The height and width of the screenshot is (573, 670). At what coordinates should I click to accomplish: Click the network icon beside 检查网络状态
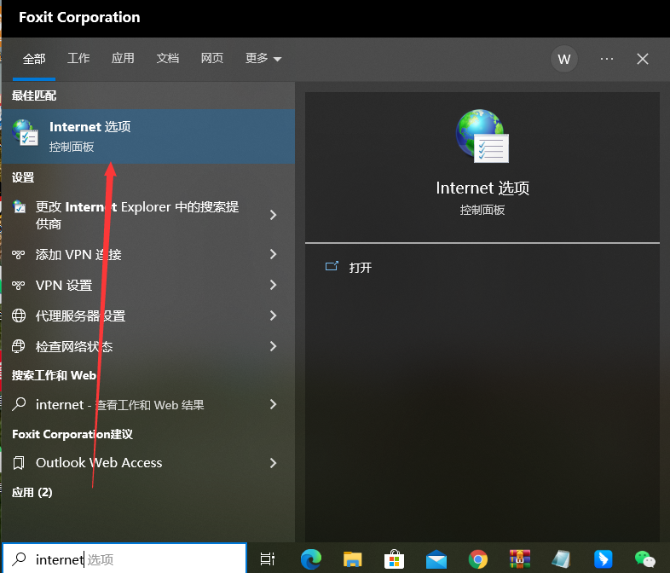19,346
